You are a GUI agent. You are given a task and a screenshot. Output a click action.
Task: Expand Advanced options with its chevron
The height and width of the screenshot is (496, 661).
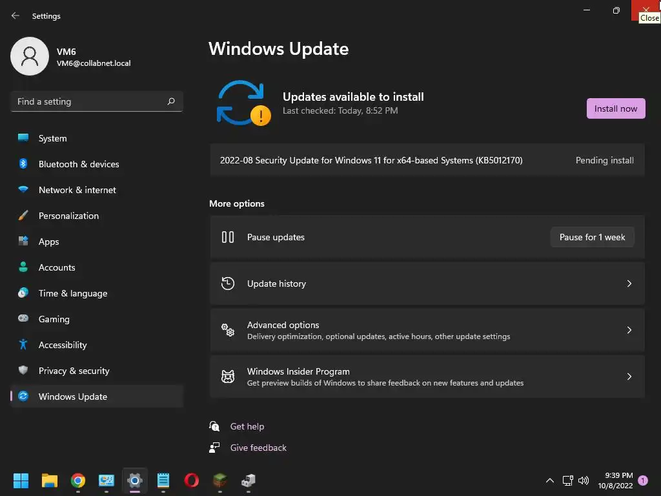[629, 330]
